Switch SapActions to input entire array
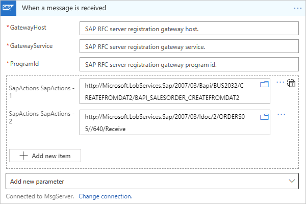The width and height of the screenshot is (306, 204). 291,84
